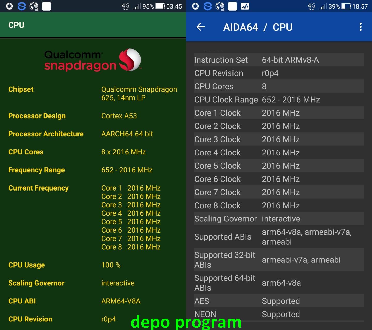Select the Instruction Set row
This screenshot has width=372, height=330.
point(279,60)
